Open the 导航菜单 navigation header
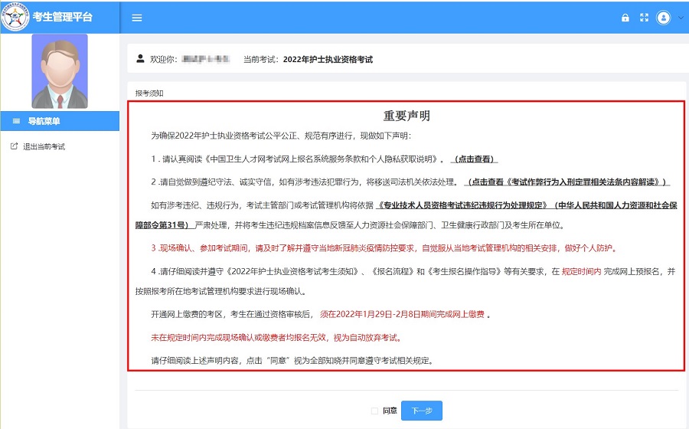The height and width of the screenshot is (429, 689). point(60,121)
